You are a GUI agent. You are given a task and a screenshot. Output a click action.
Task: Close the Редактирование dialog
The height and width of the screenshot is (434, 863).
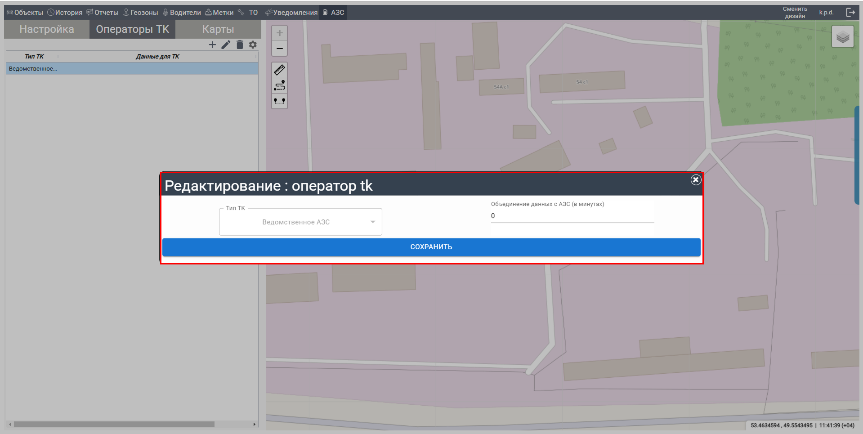coord(696,180)
